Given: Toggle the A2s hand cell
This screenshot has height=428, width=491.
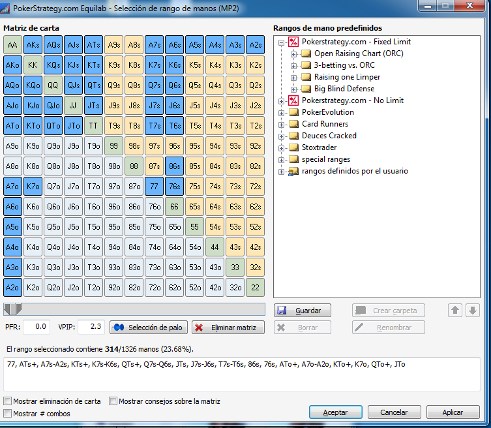Looking at the screenshot, I should point(255,45).
